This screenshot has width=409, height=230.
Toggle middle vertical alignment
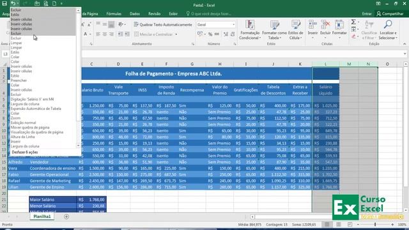coord(105,24)
